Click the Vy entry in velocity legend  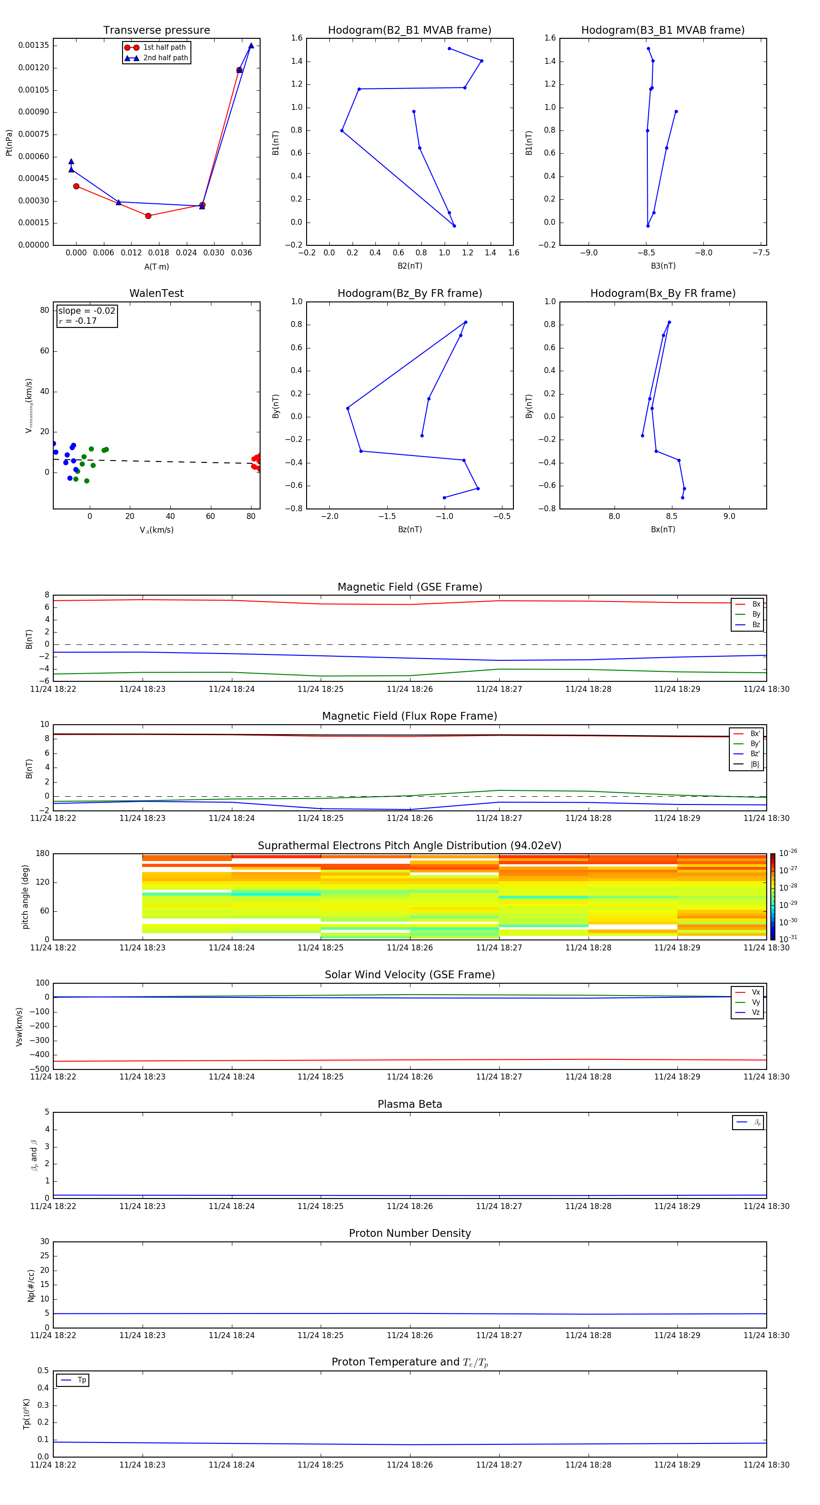click(x=748, y=1002)
